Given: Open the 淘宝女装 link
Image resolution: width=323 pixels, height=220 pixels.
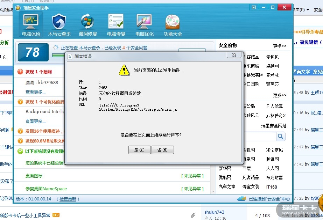Looking at the screenshot, I should click(251, 186).
